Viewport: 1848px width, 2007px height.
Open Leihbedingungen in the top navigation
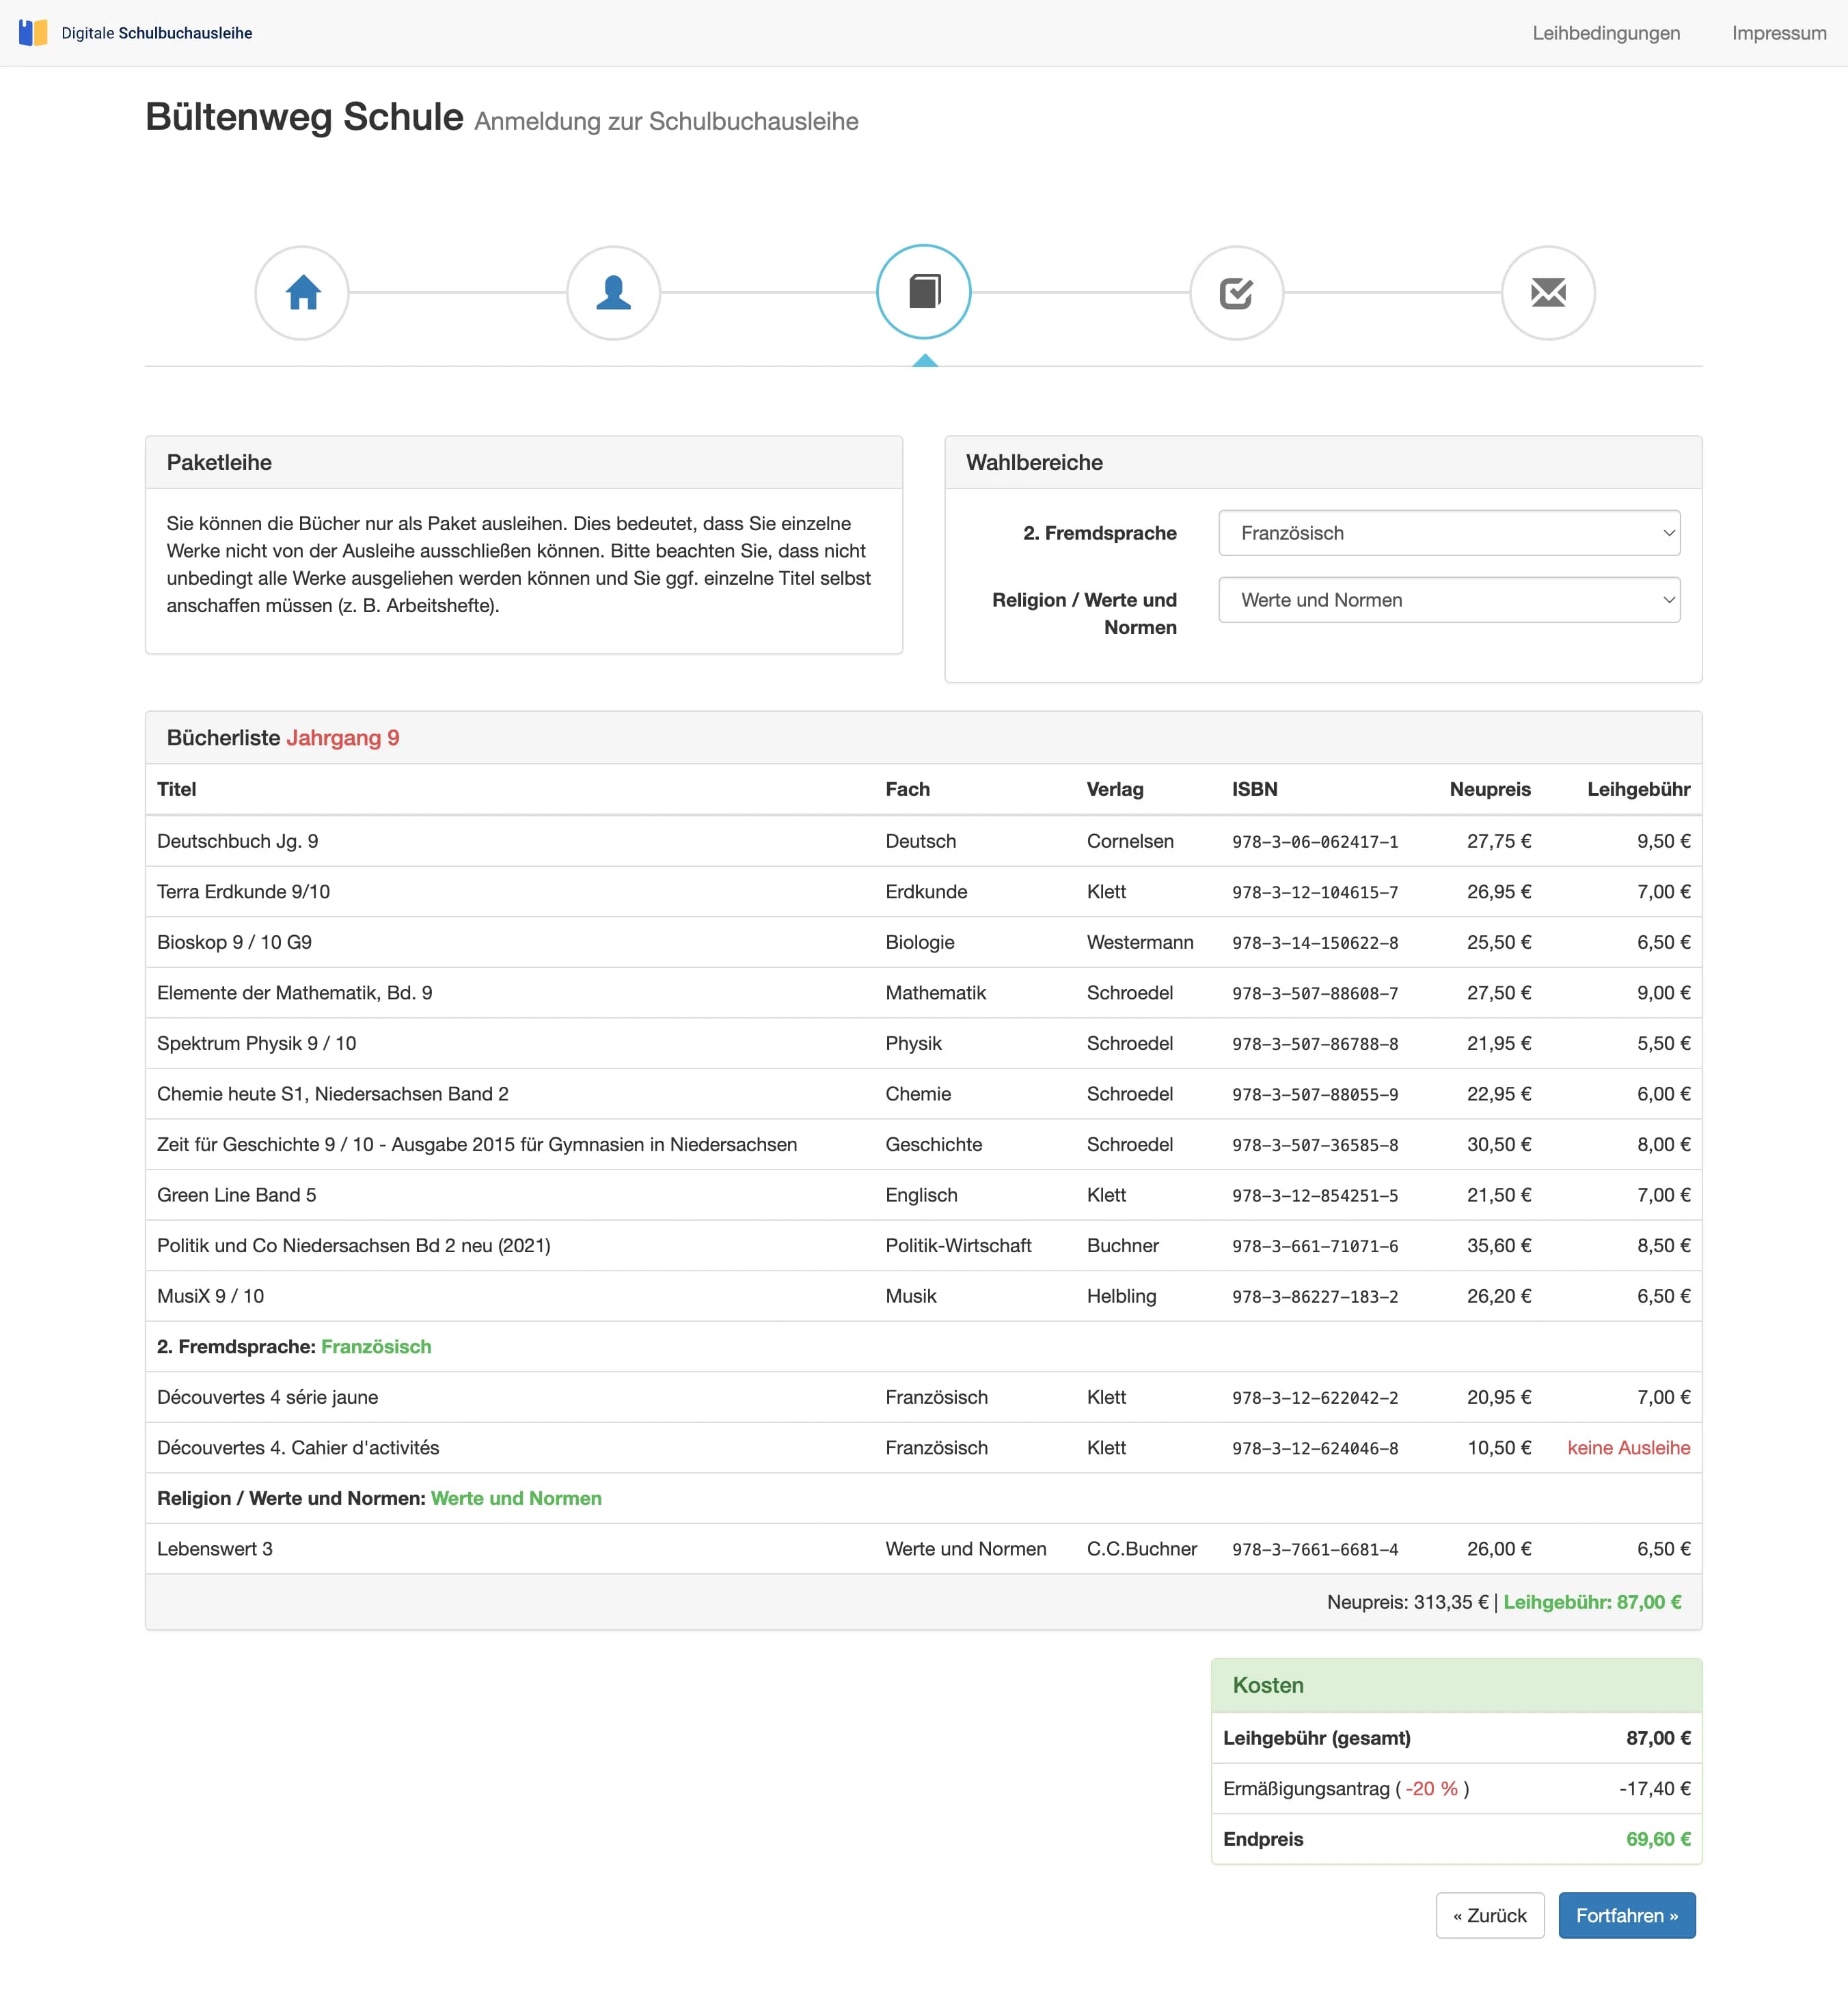(1605, 33)
